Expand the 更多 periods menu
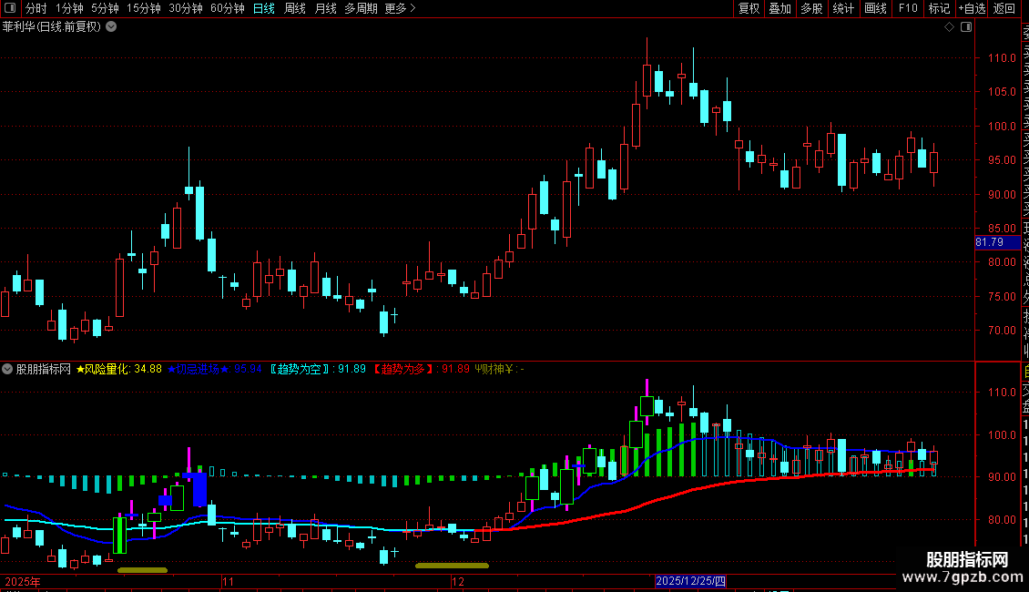 [x=401, y=8]
